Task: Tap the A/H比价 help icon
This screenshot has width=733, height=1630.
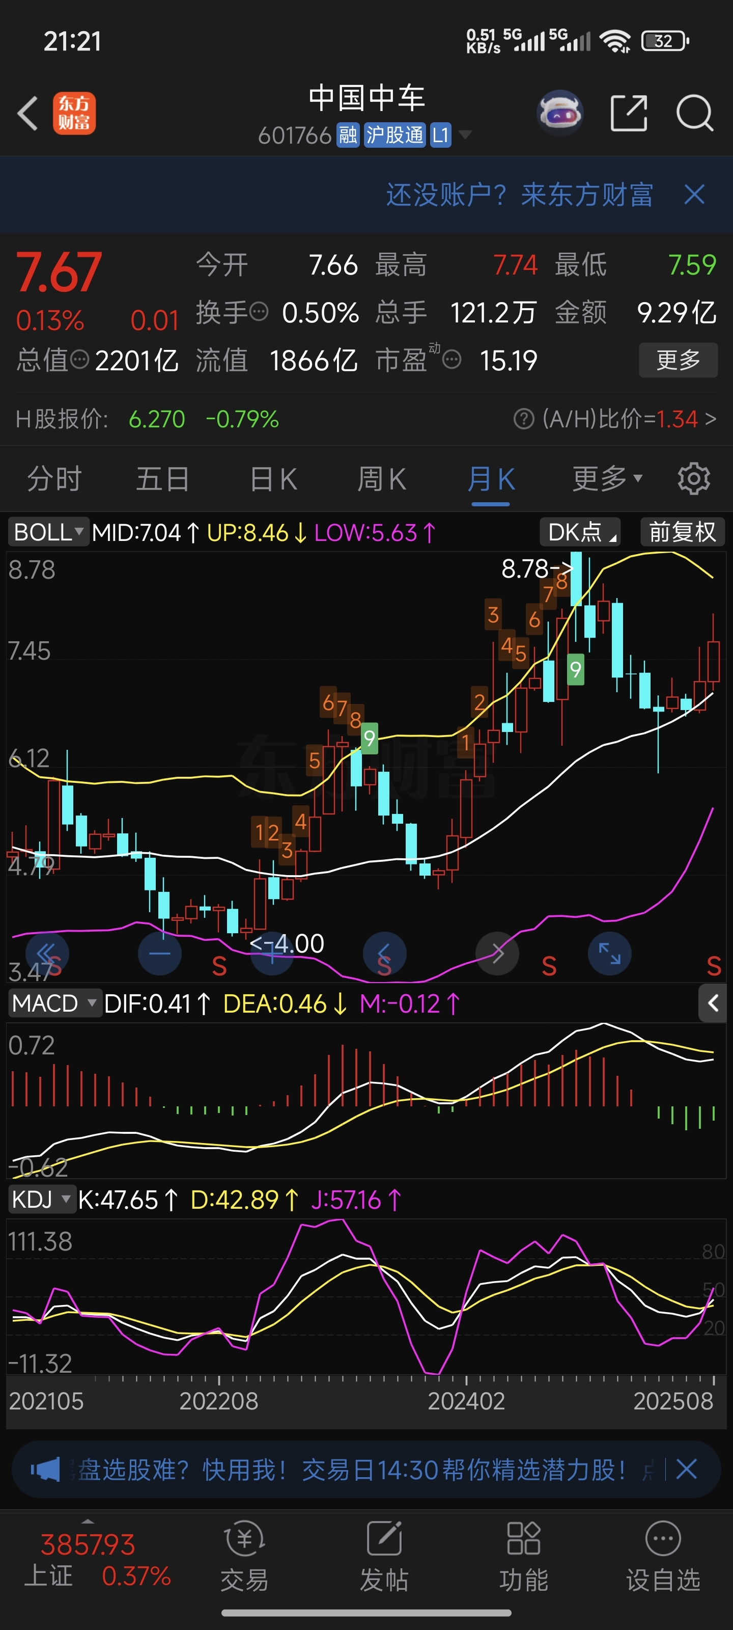Action: click(x=524, y=418)
